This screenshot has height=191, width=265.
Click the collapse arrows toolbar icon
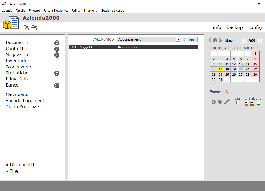click(x=26, y=28)
